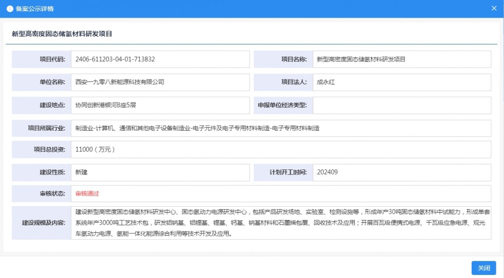Click the info icon beside 备案公示详情

[10, 9]
